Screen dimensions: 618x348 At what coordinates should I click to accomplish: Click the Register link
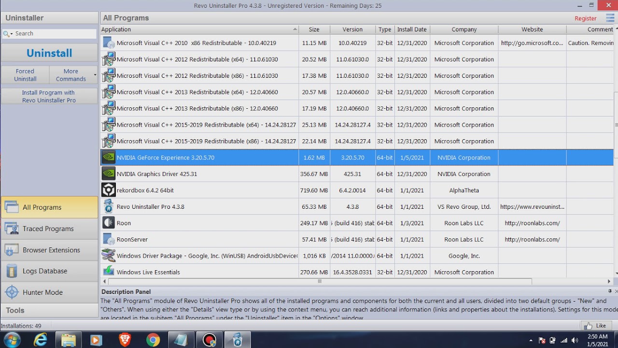(586, 18)
